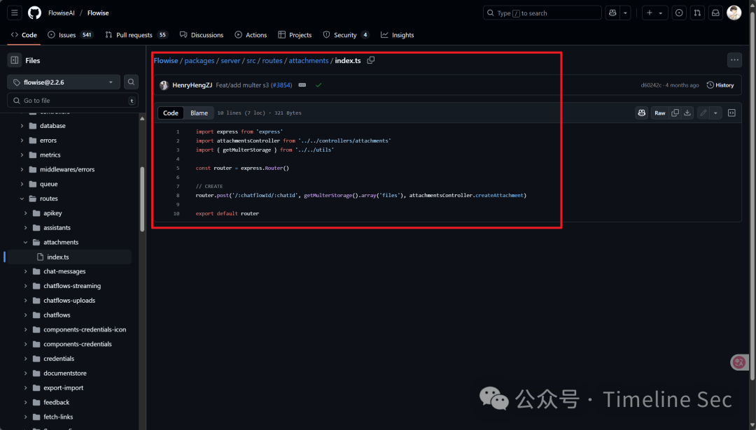Viewport: 756px width, 430px height.
Task: Switch to the Discussions tab
Action: [x=202, y=35]
